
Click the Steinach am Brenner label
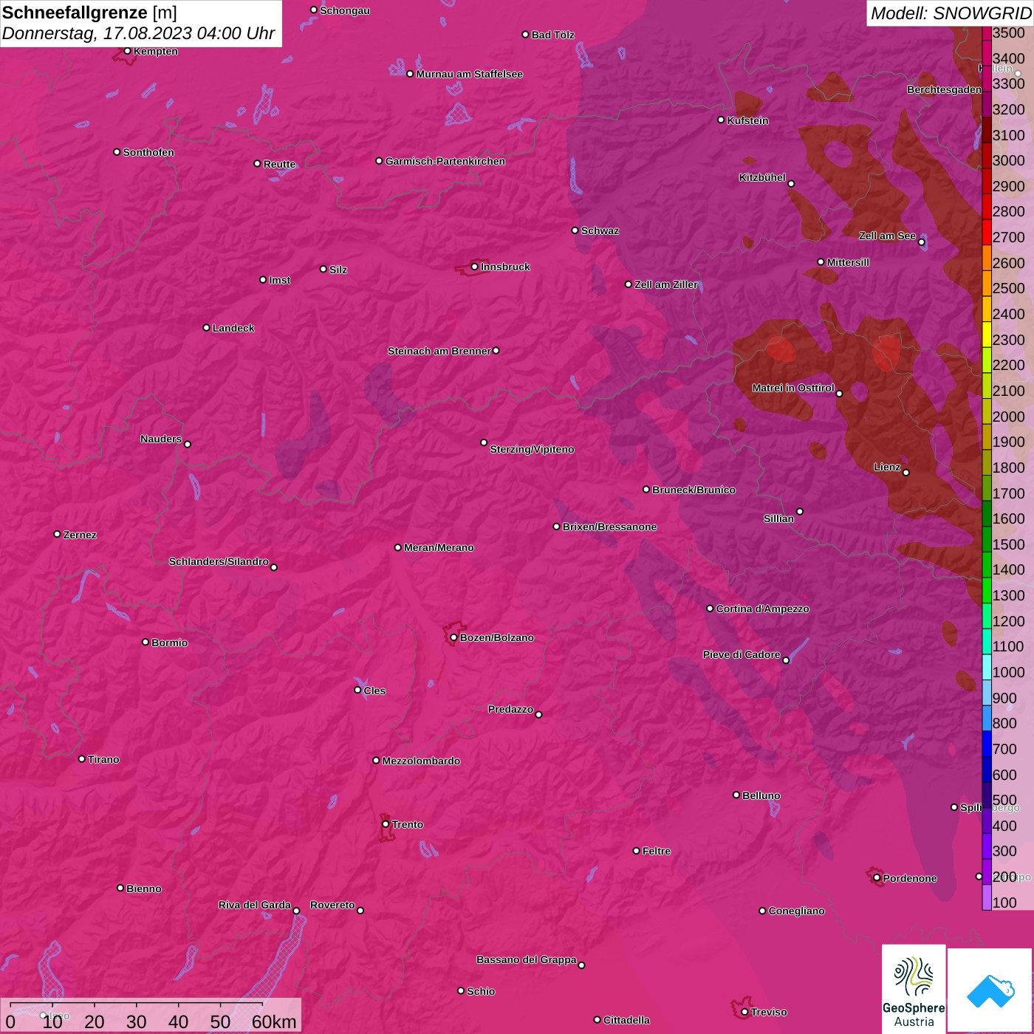(439, 351)
